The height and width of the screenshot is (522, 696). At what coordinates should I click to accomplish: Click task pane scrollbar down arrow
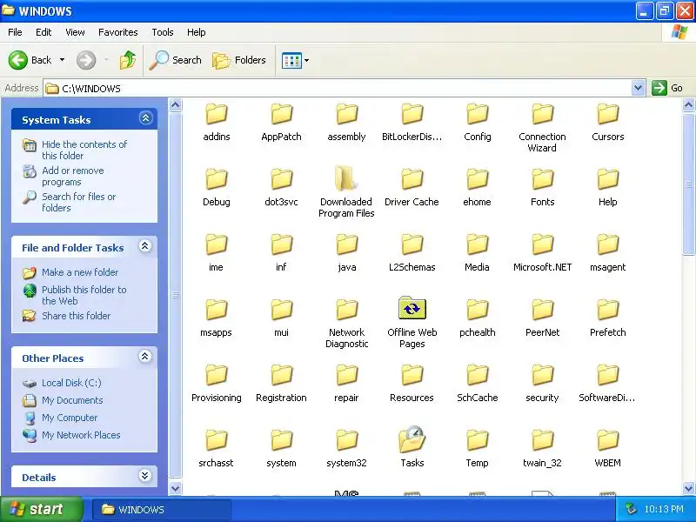(x=176, y=488)
